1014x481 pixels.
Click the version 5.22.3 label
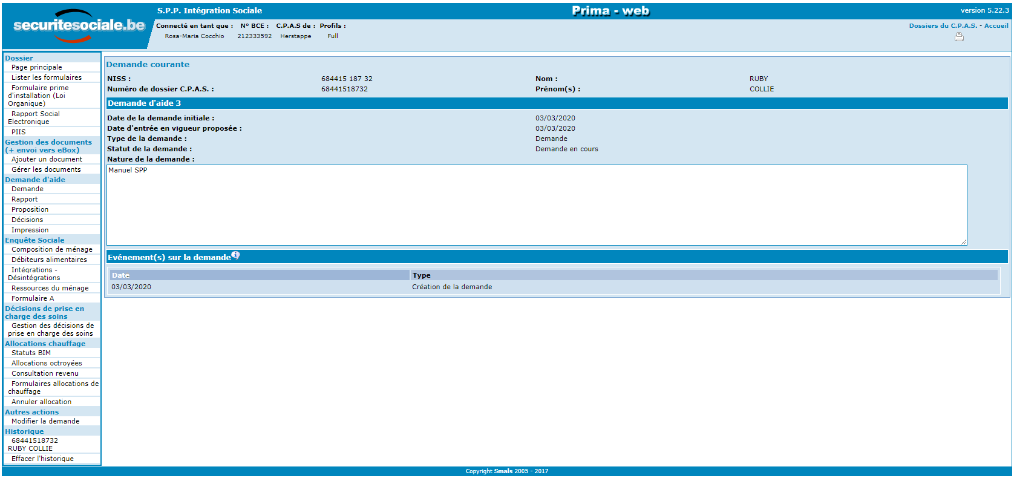pos(984,10)
